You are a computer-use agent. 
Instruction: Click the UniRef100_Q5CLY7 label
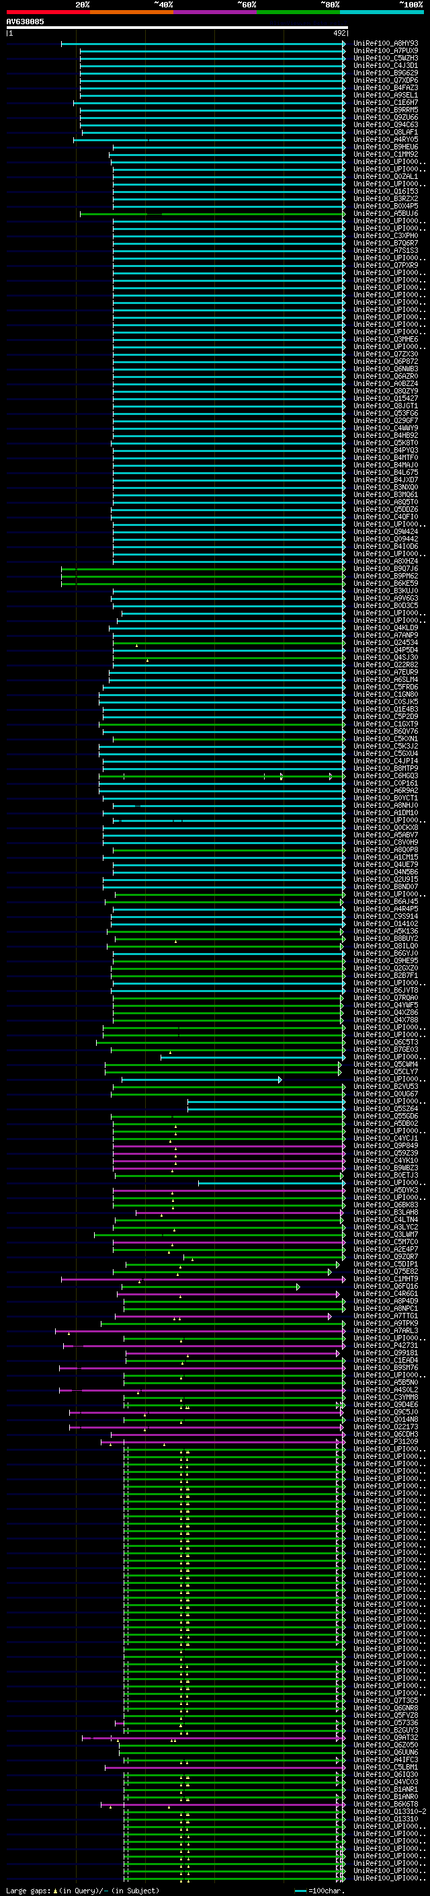pos(386,1071)
